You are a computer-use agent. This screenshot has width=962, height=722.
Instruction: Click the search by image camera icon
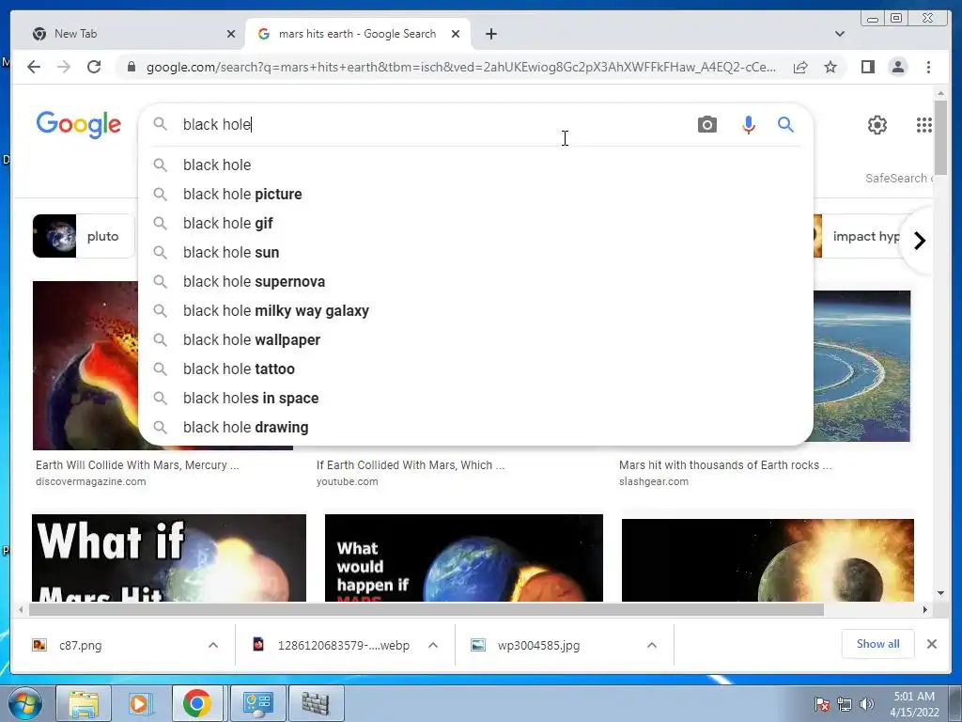(706, 125)
